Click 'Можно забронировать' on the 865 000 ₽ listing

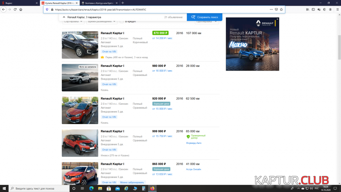[132, 183]
